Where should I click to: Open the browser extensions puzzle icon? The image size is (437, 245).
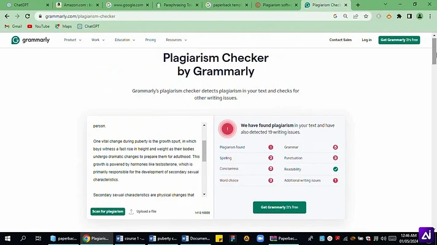pos(399,17)
